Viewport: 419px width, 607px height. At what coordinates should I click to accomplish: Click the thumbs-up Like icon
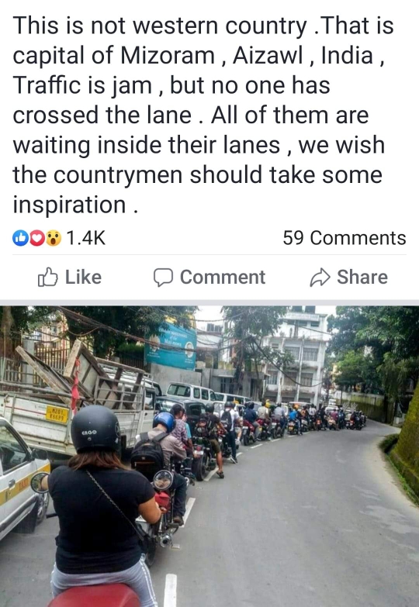[x=47, y=278]
